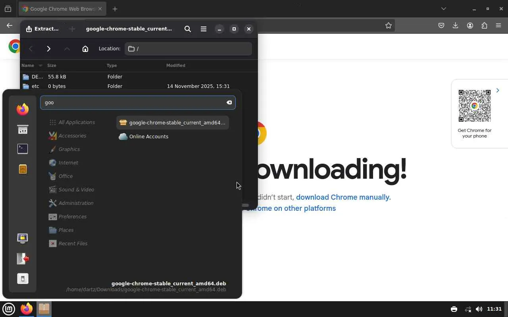The height and width of the screenshot is (317, 508).
Task: Expand the list of all Firefox tabs
Action: coord(444,9)
